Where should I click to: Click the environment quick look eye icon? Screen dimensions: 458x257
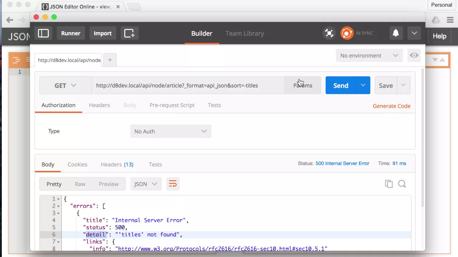[414, 55]
